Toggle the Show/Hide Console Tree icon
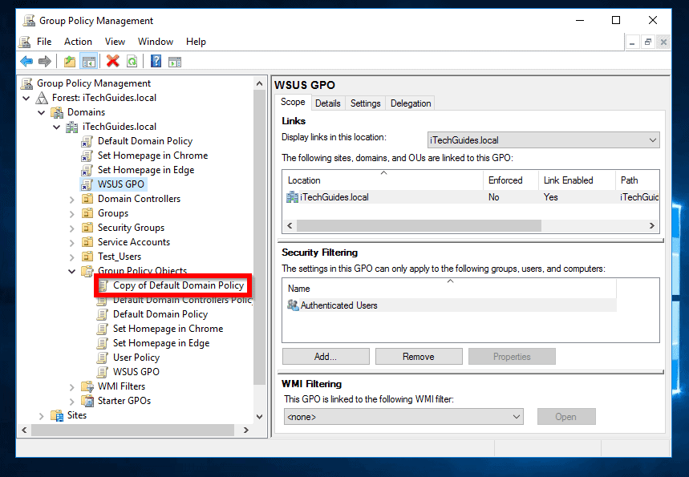Image resolution: width=689 pixels, height=477 pixels. [88, 61]
